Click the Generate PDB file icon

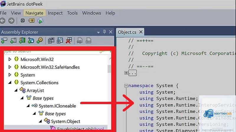tap(88, 40)
